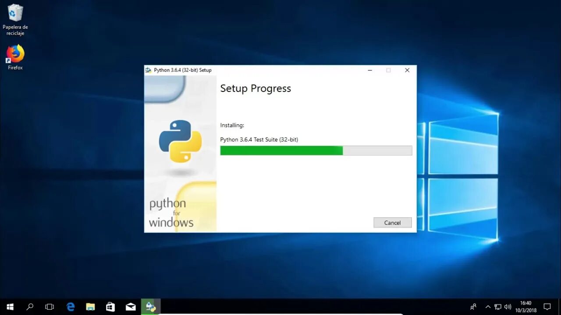
Task: Open taskbar search magnifier
Action: coord(30,307)
